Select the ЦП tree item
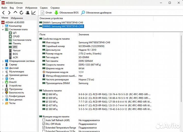The image size is (183, 132). [14, 33]
